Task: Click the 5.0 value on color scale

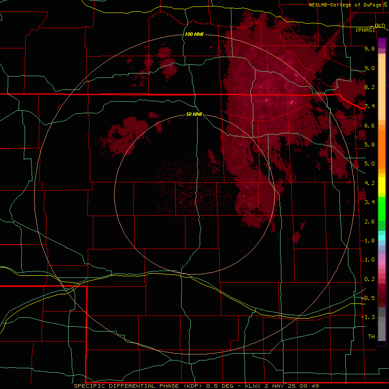Action: (370, 164)
